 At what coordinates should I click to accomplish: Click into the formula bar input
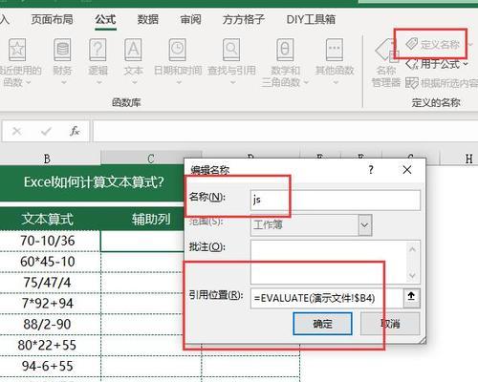pos(285,131)
